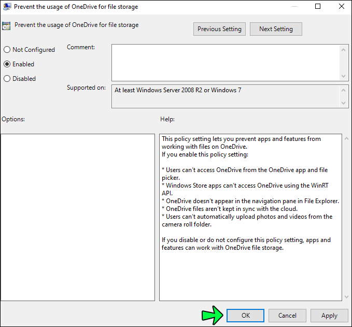The height and width of the screenshot is (327, 352).
Task: Click Help pane scroll down arrow
Action: tap(347, 297)
